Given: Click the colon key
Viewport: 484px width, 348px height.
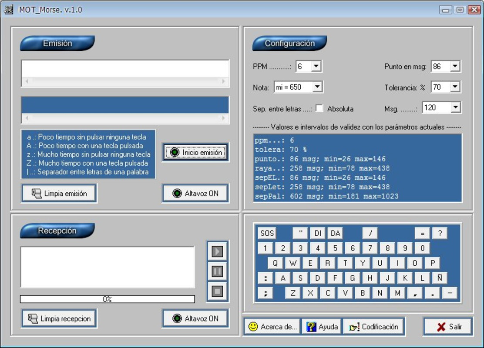Looking at the screenshot, I should (x=265, y=278).
